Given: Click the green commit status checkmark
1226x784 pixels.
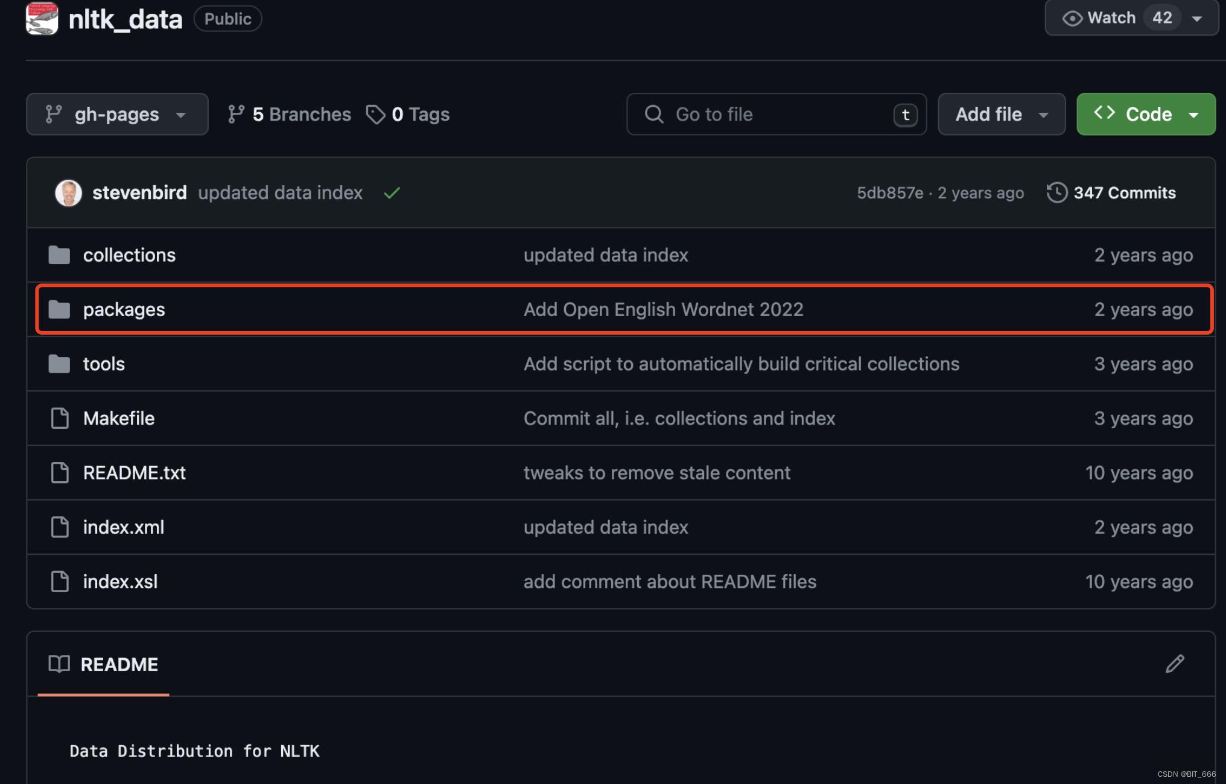Looking at the screenshot, I should pos(392,193).
